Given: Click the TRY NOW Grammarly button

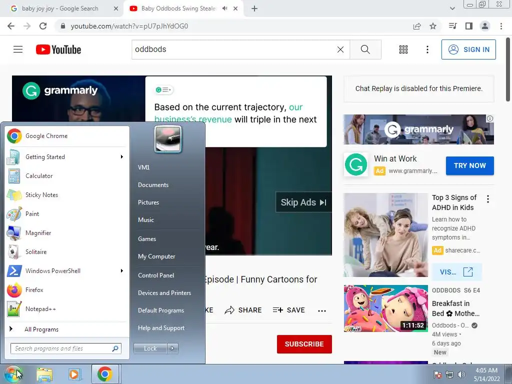Looking at the screenshot, I should coord(470,165).
